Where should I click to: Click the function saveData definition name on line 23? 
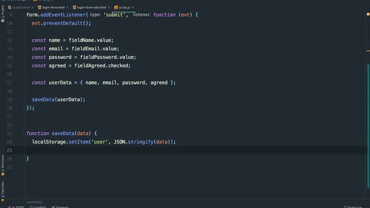63,133
